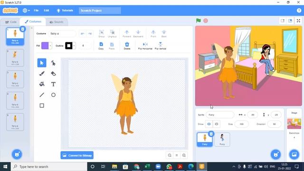Select the Eraser tool
The image size is (304, 171).
tap(53, 74)
